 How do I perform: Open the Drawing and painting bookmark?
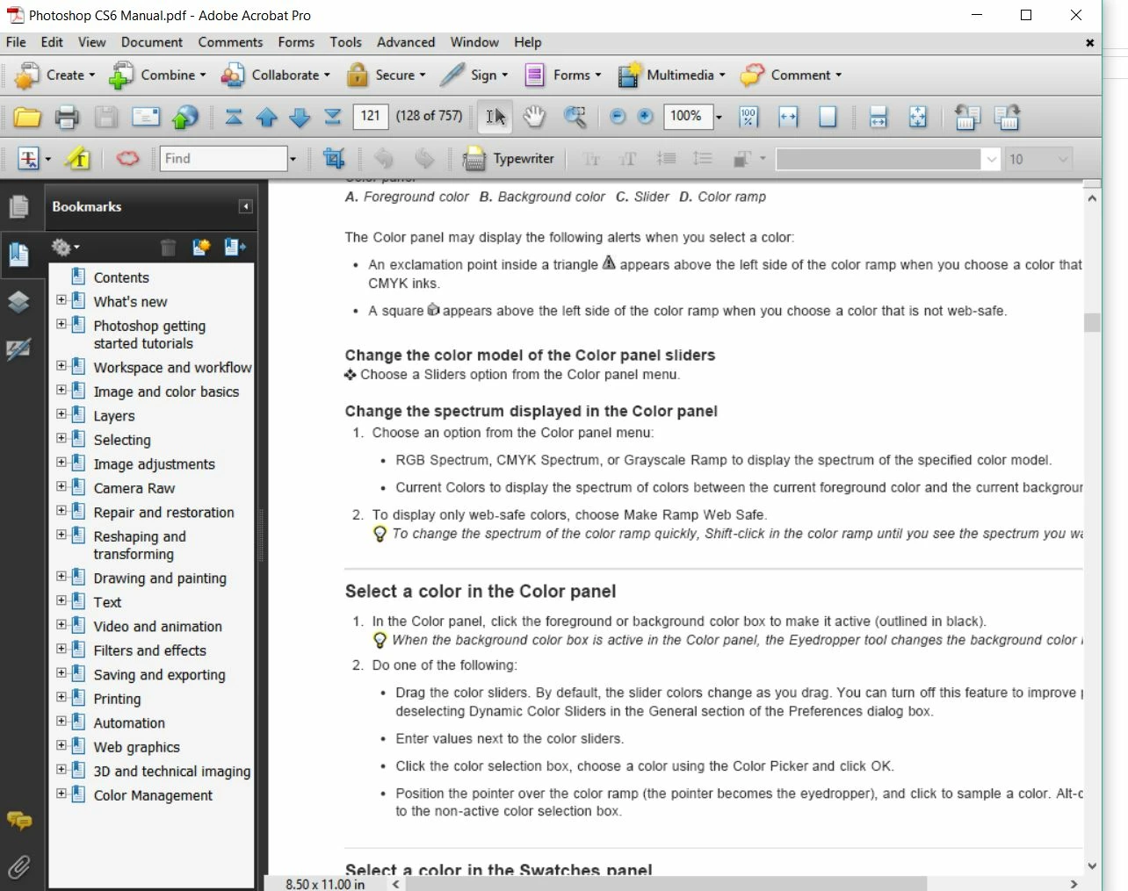point(160,578)
